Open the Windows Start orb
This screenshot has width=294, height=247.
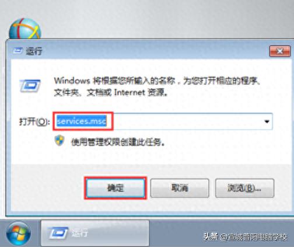[x=18, y=233]
